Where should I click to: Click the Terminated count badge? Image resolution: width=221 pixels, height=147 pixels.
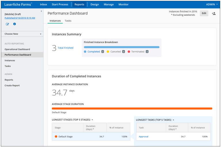pos(147,52)
